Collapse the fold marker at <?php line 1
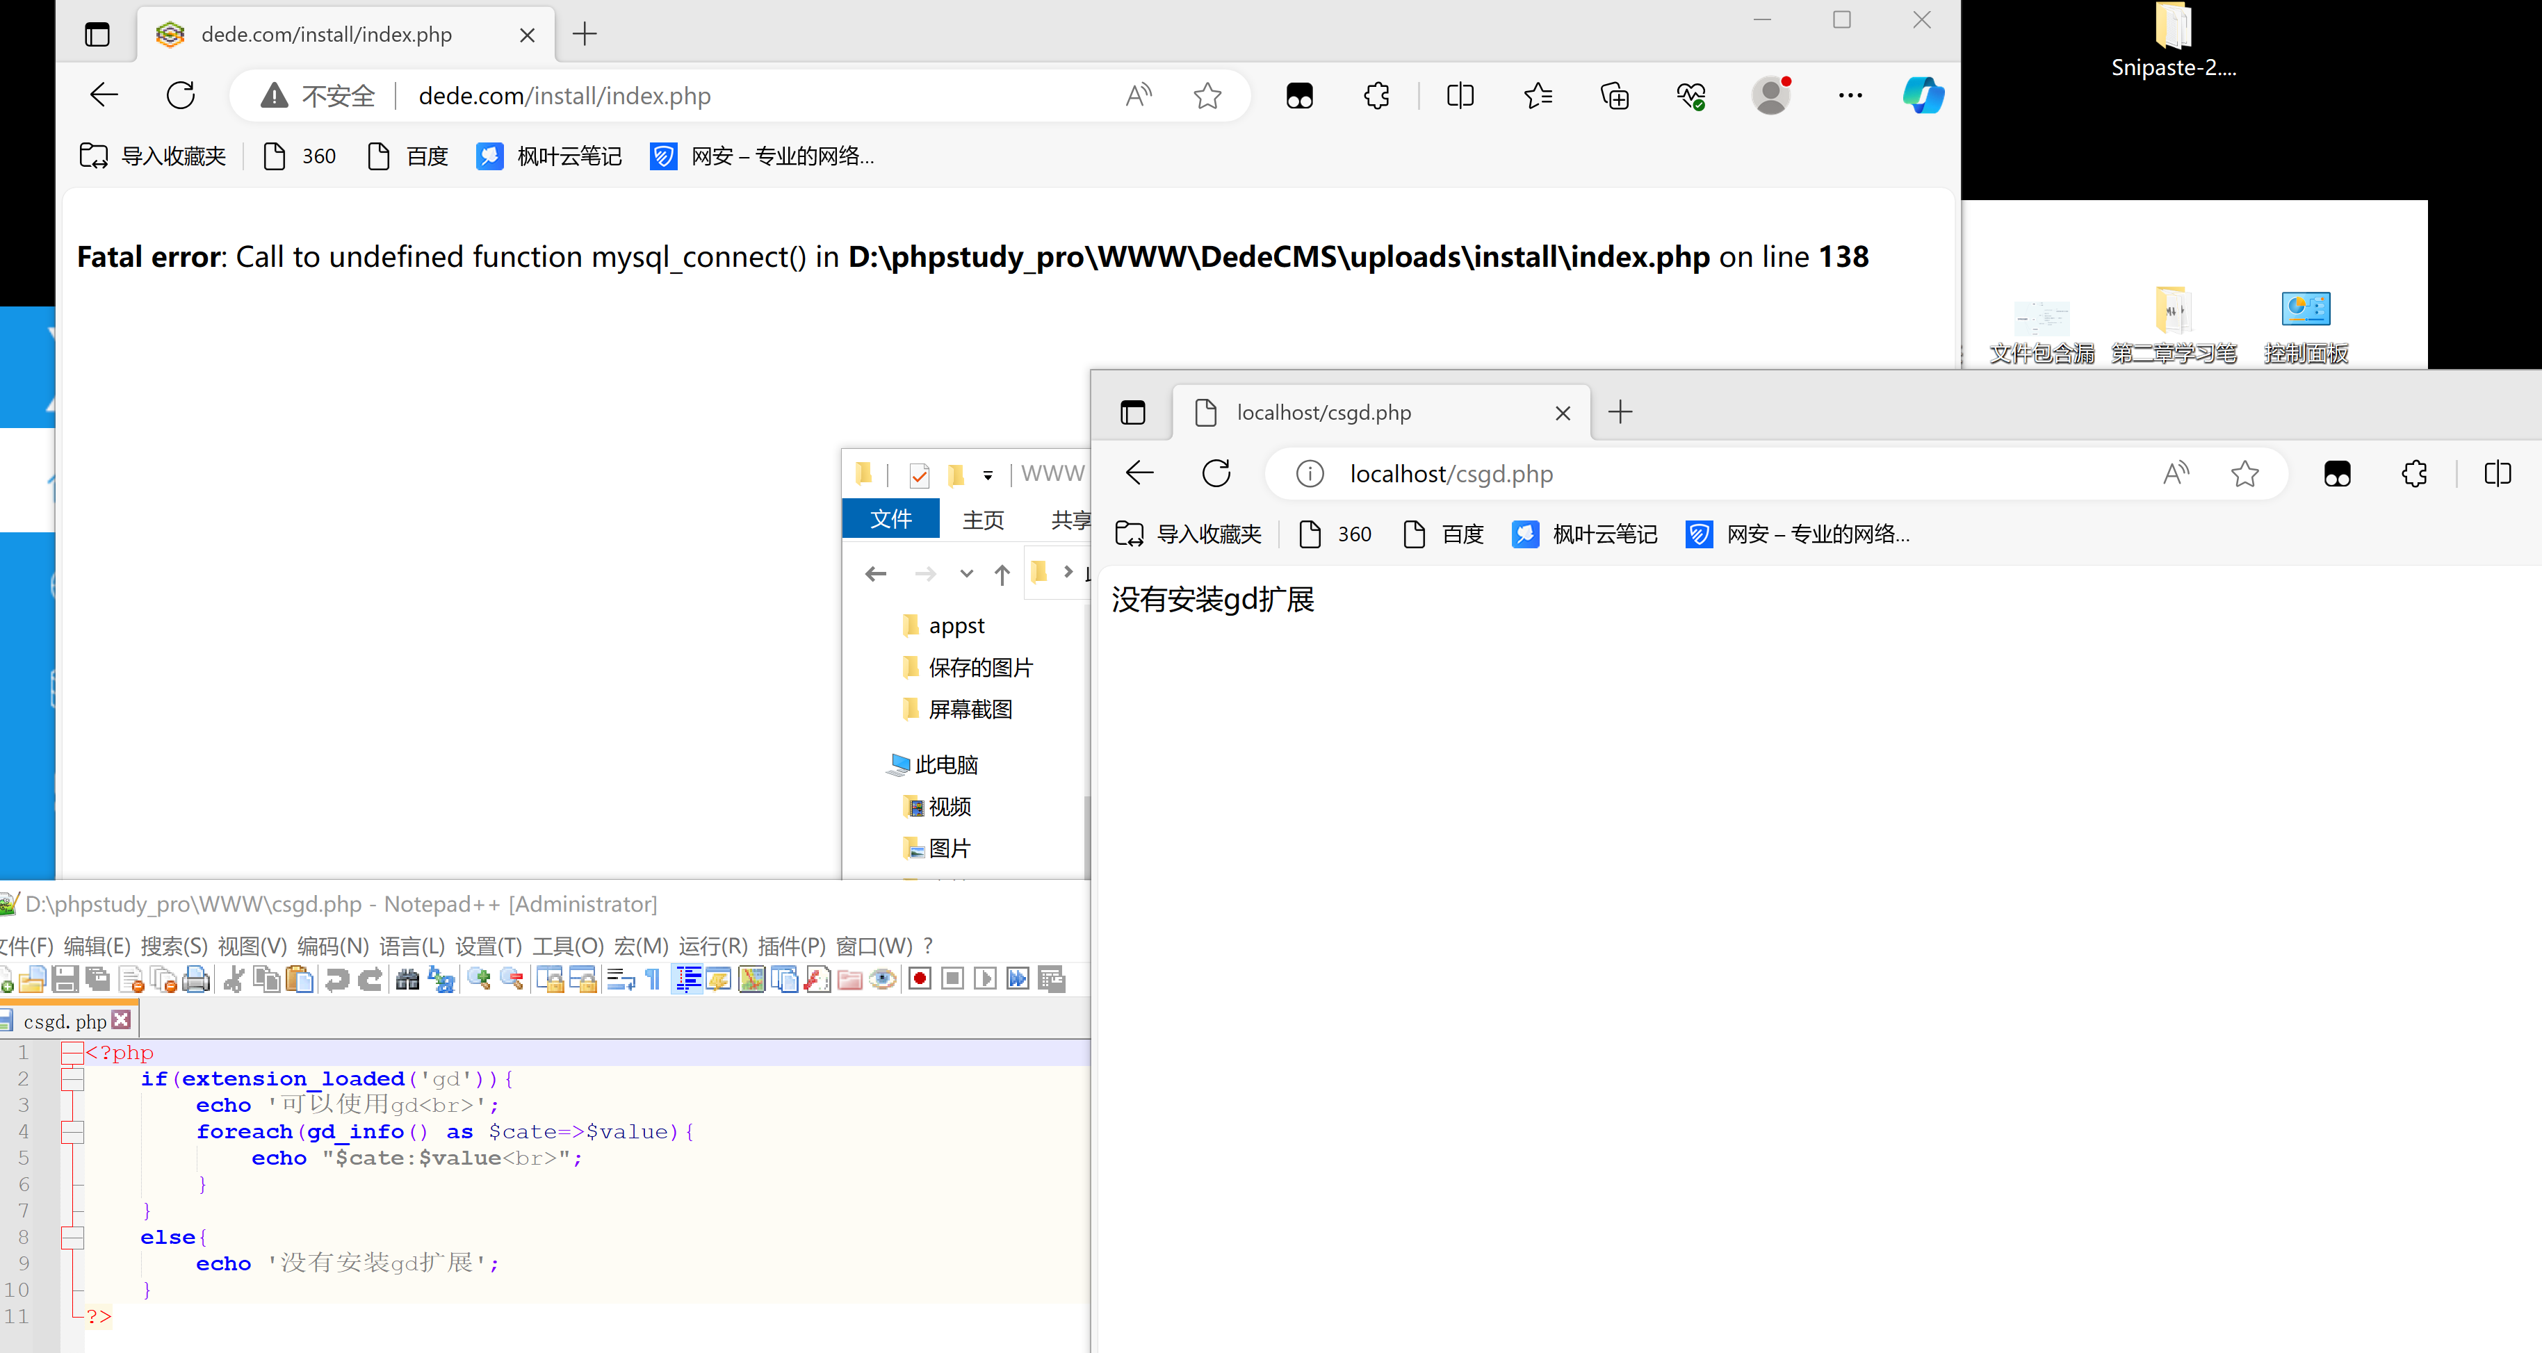The height and width of the screenshot is (1353, 2542). point(72,1052)
